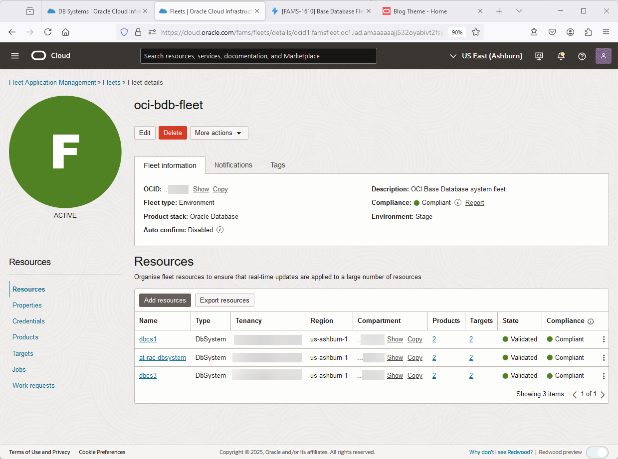Open the browser list all tabs chevron

pyautogui.click(x=519, y=11)
